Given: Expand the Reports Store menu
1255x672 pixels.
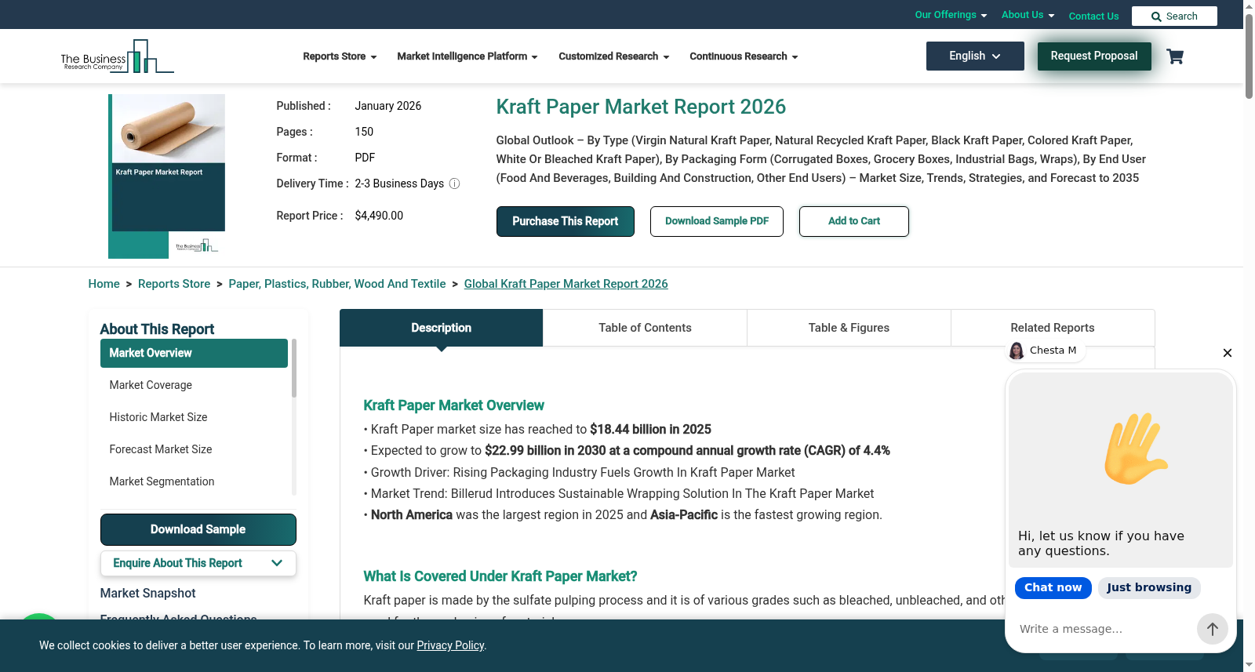Looking at the screenshot, I should point(340,56).
